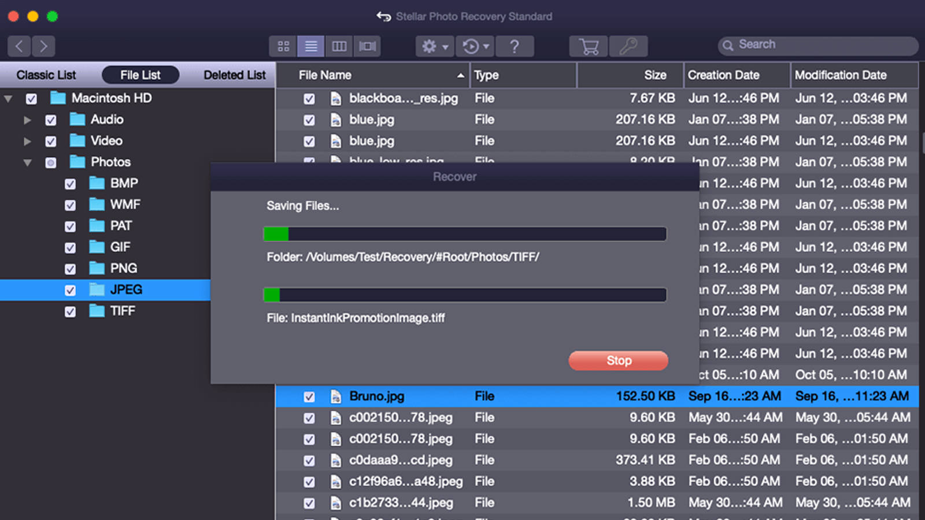The width and height of the screenshot is (925, 520).
Task: Sort by the Type column header
Action: pos(523,75)
